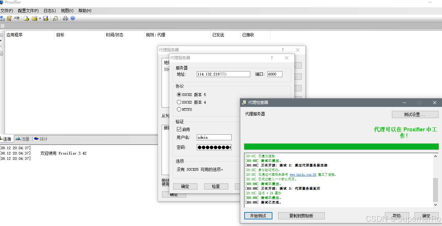Open Proxification Rules scroll icon

click(9, 19)
